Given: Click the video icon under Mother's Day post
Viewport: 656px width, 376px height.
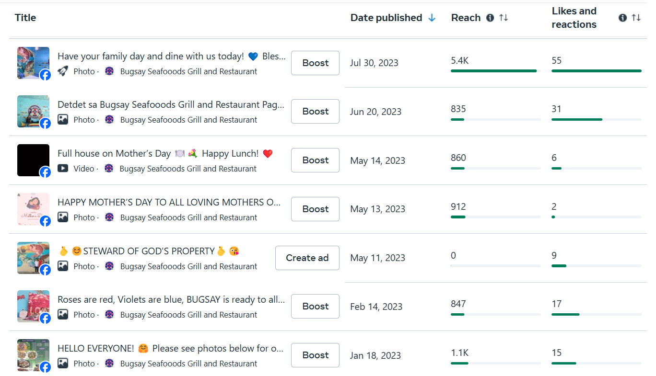Looking at the screenshot, I should 63,169.
